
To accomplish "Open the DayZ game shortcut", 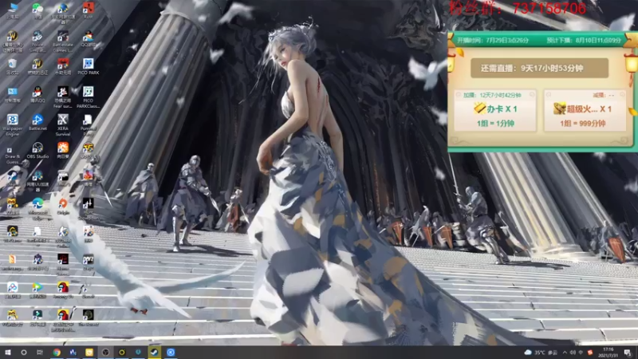I will pyautogui.click(x=89, y=262).
